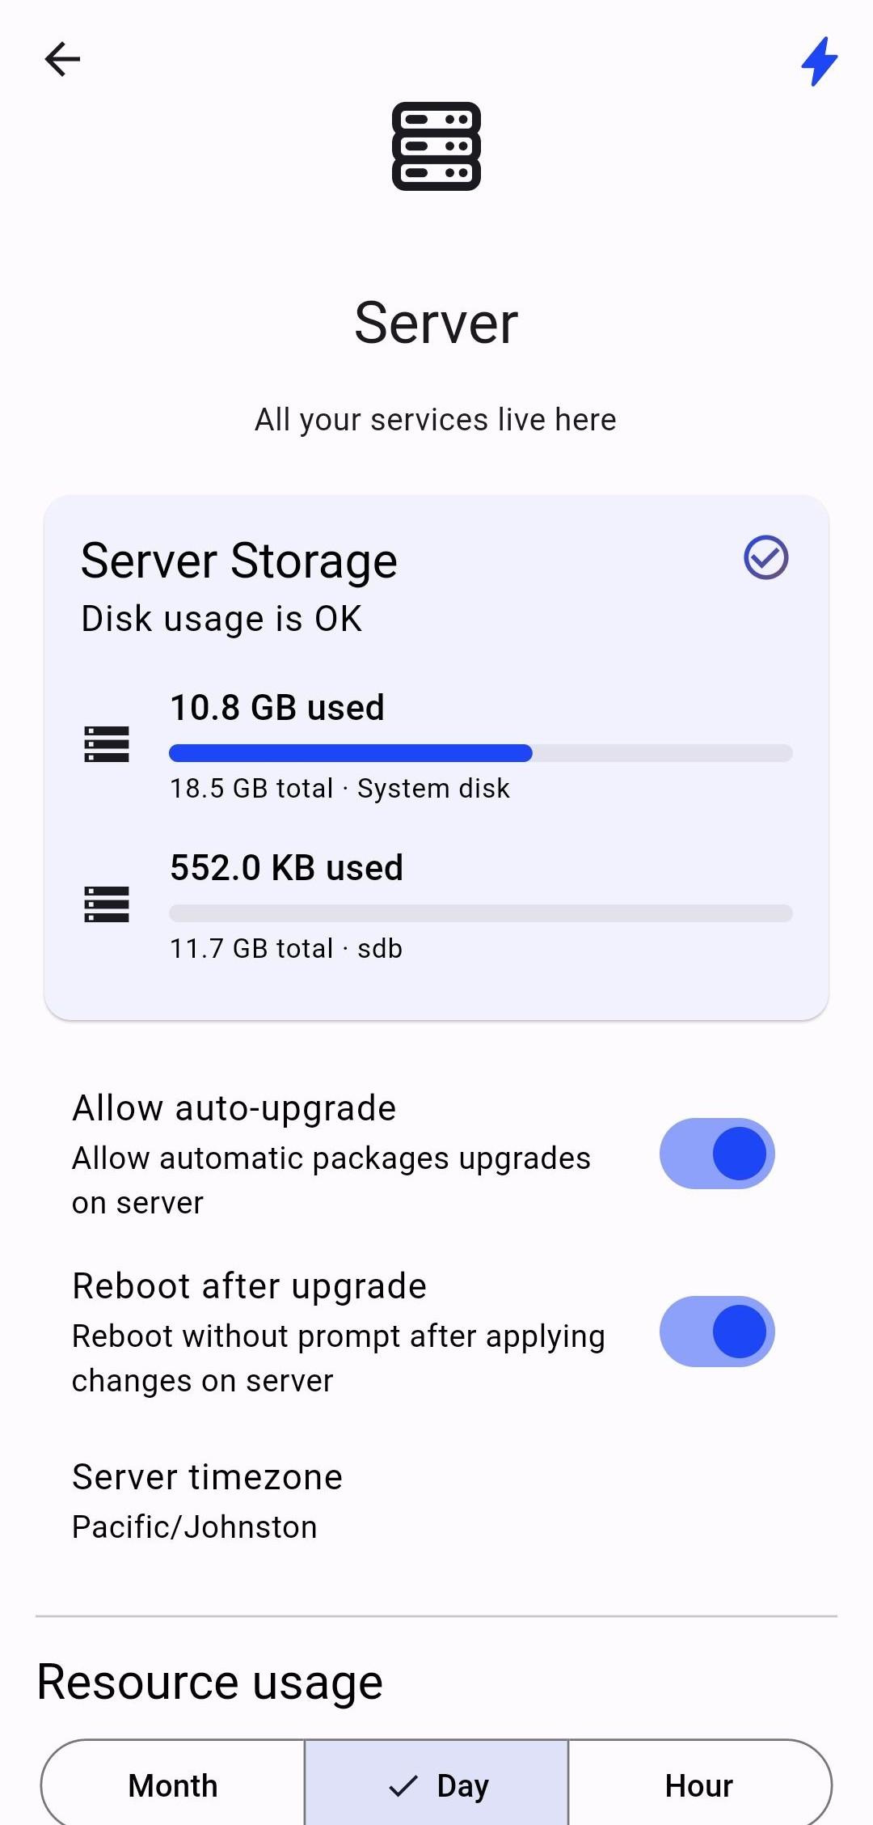The width and height of the screenshot is (873, 1825).
Task: Open the lightning bolt jobs icon
Action: (x=819, y=61)
